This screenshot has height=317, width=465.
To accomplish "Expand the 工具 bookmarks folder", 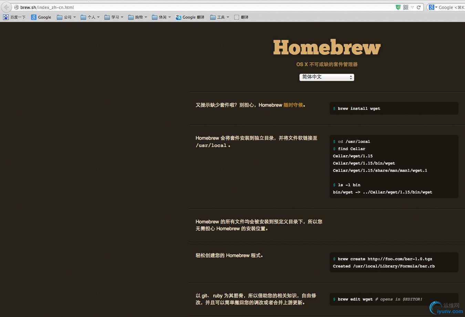I will pyautogui.click(x=219, y=17).
